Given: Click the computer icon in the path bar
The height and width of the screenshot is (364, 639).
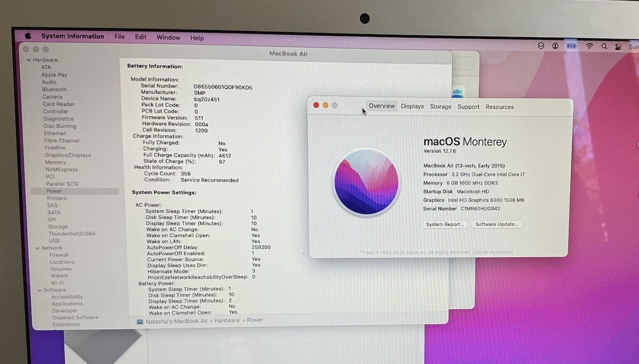Looking at the screenshot, I should 140,321.
